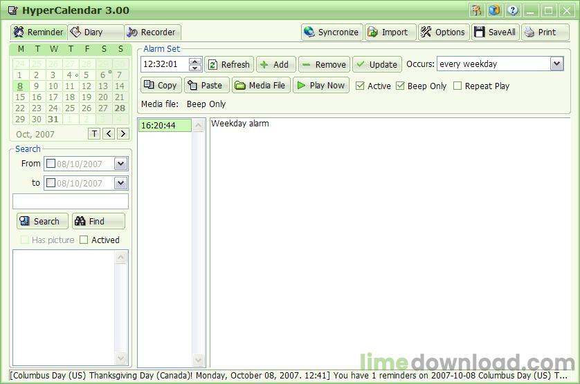Open the Recorder tab
This screenshot has width=580, height=384.
click(152, 32)
